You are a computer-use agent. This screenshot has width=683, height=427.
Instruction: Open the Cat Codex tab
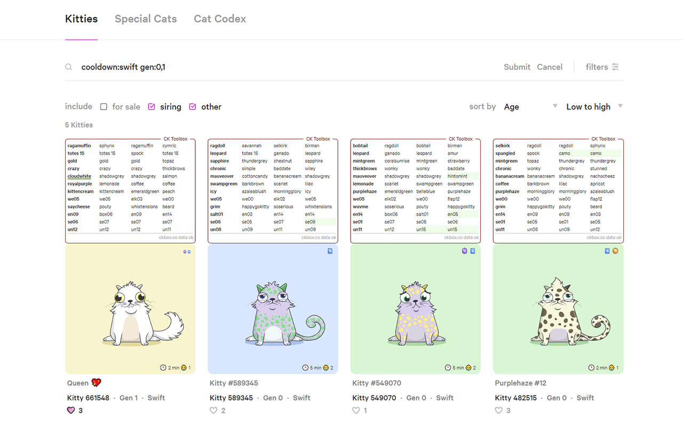220,19
